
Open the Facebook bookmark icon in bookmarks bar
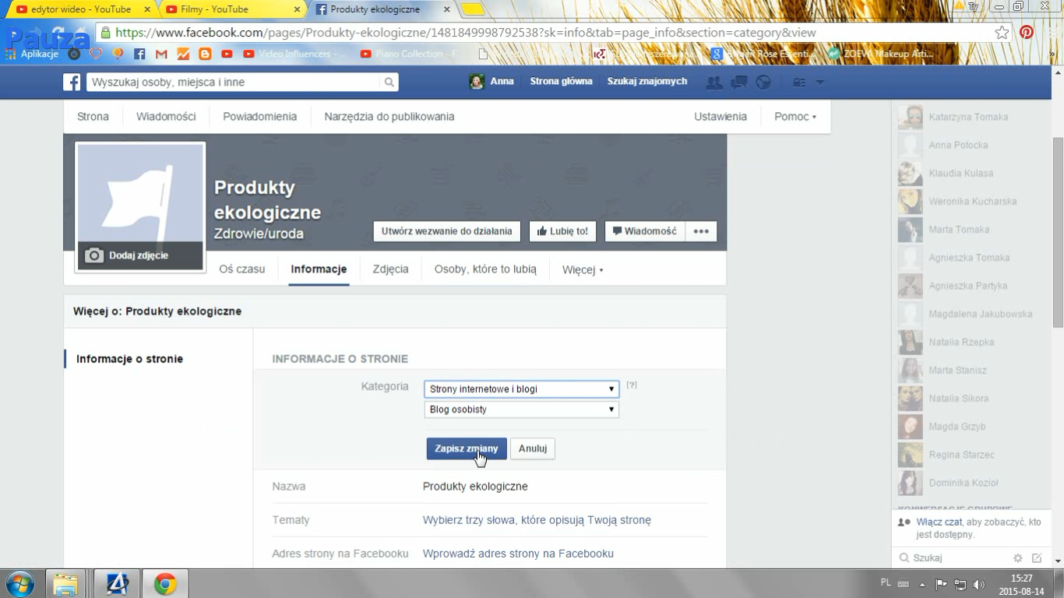pos(139,54)
